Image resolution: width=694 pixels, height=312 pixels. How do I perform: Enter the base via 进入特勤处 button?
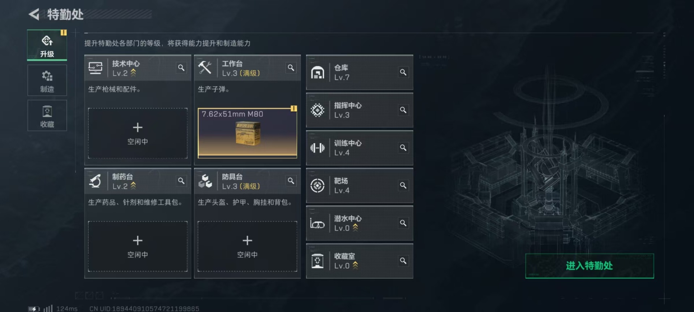590,266
